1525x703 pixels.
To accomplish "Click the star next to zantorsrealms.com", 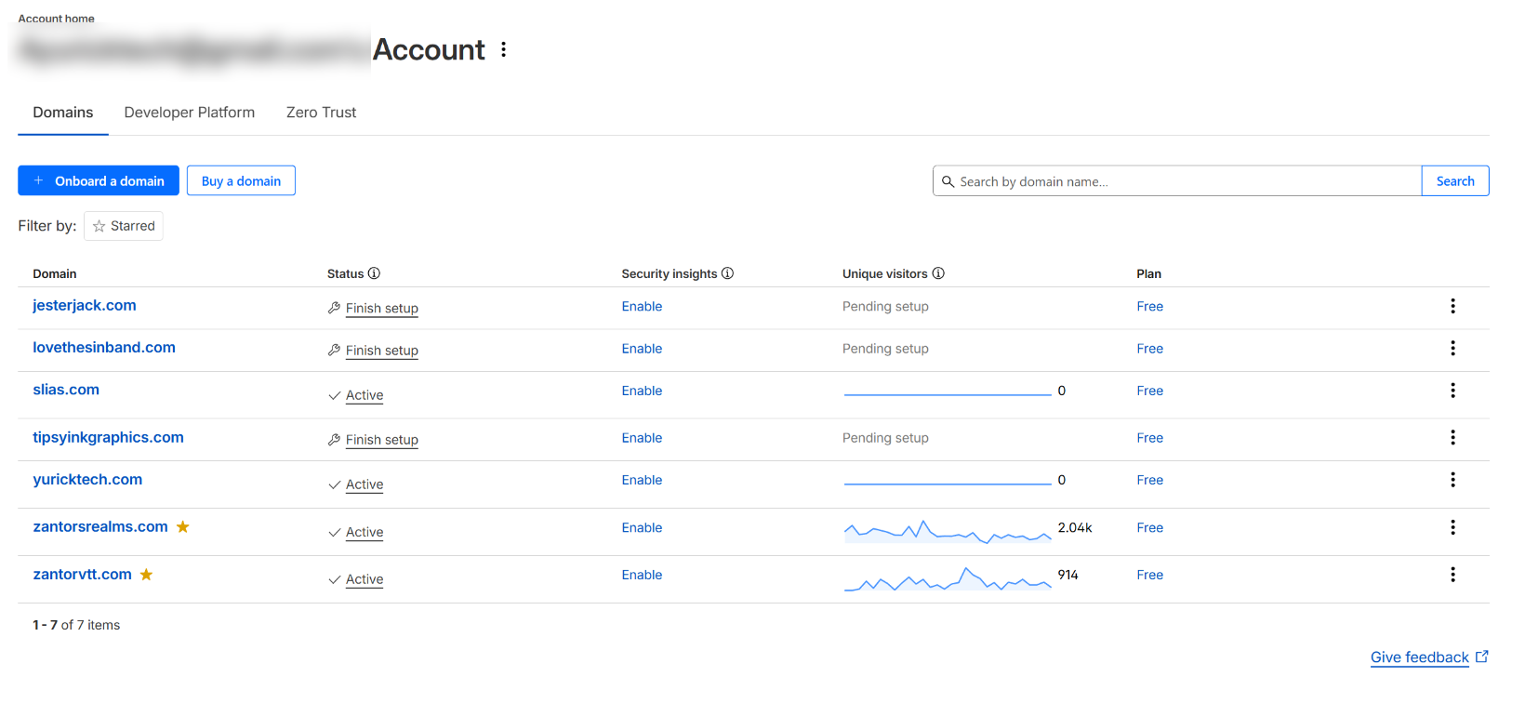I will pyautogui.click(x=183, y=527).
